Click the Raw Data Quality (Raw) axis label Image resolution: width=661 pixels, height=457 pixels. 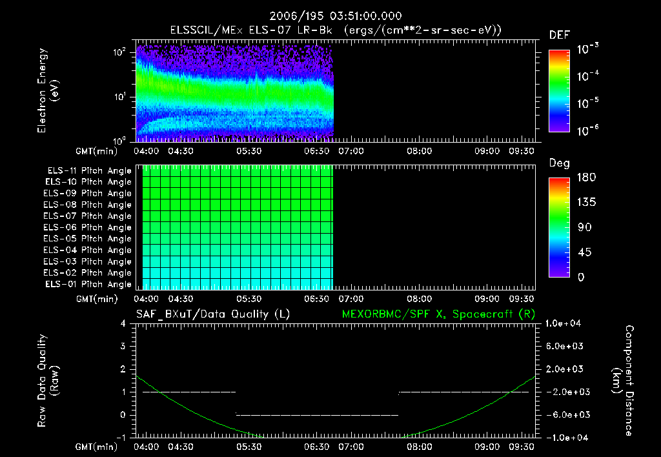(x=48, y=381)
